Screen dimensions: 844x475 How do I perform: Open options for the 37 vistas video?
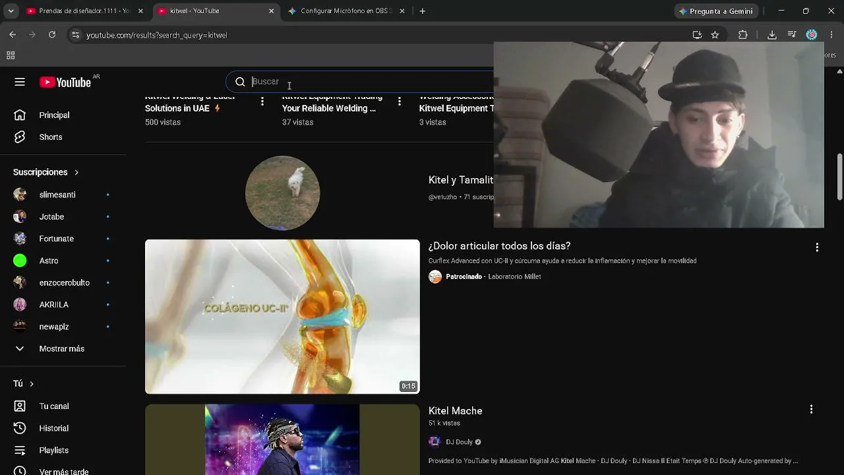pyautogui.click(x=400, y=101)
